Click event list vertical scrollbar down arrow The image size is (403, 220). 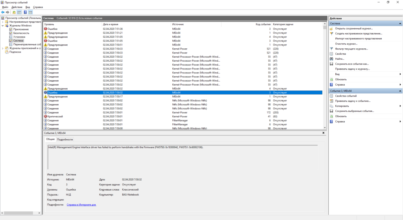325,127
